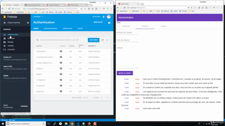Screen dimensions: 225x126
Task: Open Storage section in Firebase sidebar
Action: point(10,42)
